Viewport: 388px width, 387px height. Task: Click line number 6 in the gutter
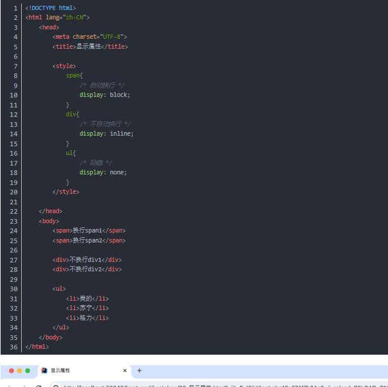click(16, 56)
